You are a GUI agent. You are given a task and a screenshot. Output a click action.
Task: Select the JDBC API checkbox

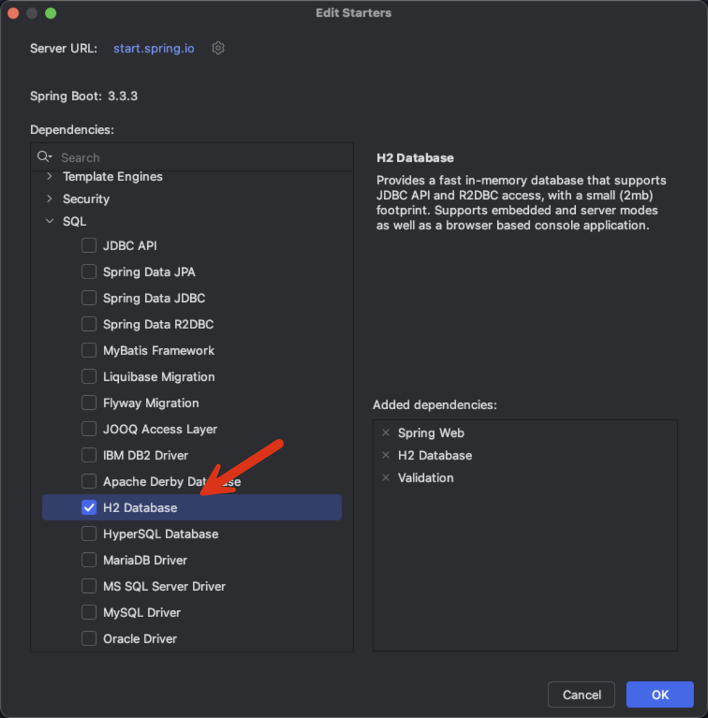pyautogui.click(x=89, y=246)
